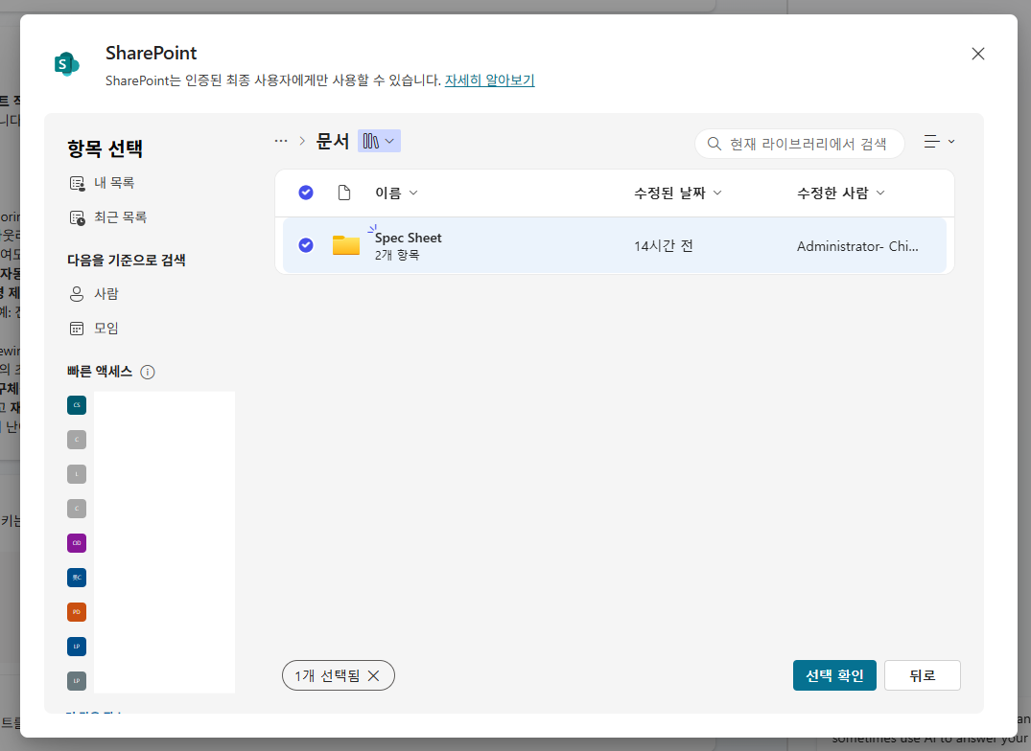
Task: Expand the breadcrumb ellipsis before 문서
Action: pyautogui.click(x=281, y=141)
